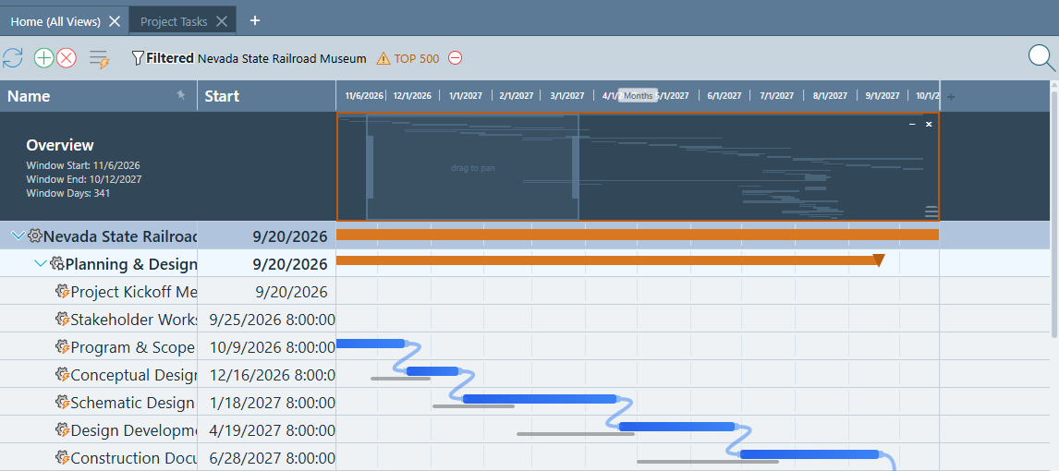Click the task icon for Conceptual Design
1059x471 pixels.
point(63,375)
